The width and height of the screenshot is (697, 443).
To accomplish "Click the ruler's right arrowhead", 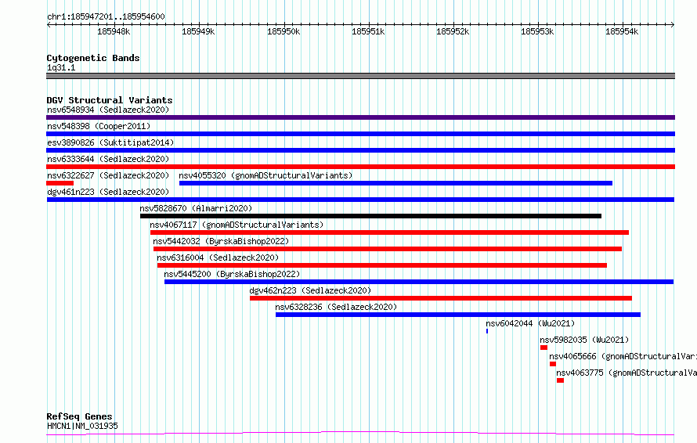I will click(673, 24).
